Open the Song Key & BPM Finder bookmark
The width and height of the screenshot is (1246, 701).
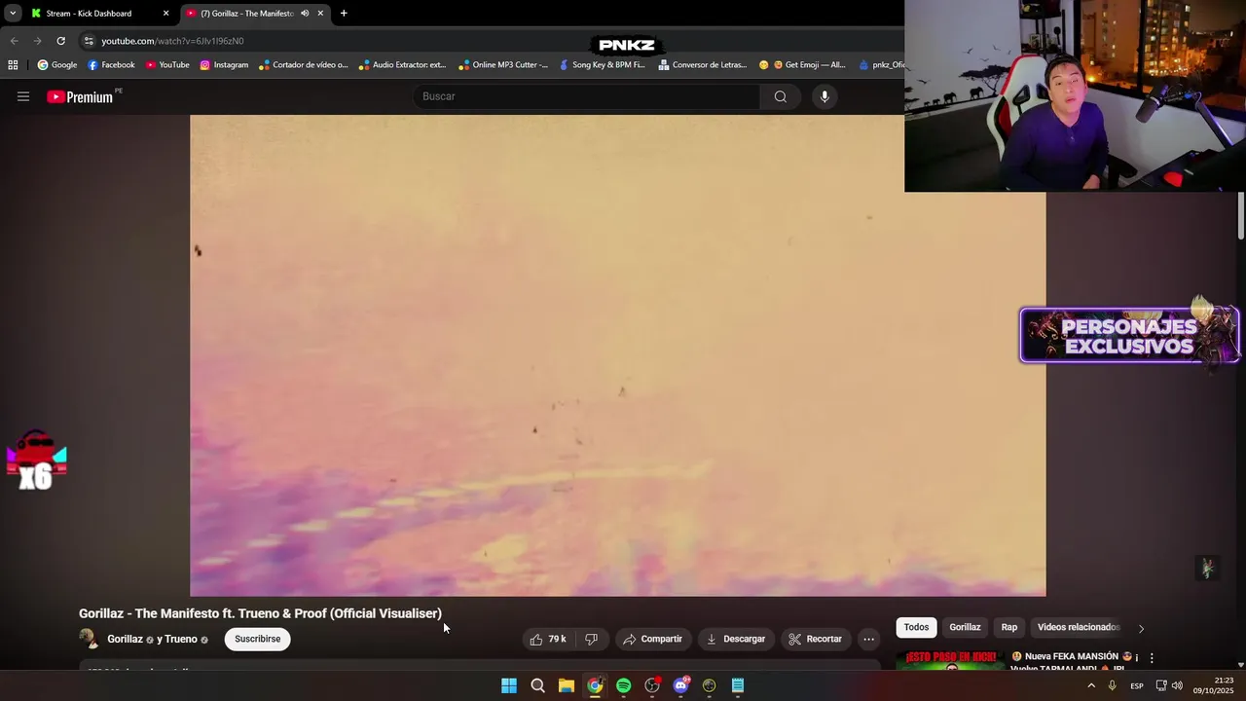602,65
